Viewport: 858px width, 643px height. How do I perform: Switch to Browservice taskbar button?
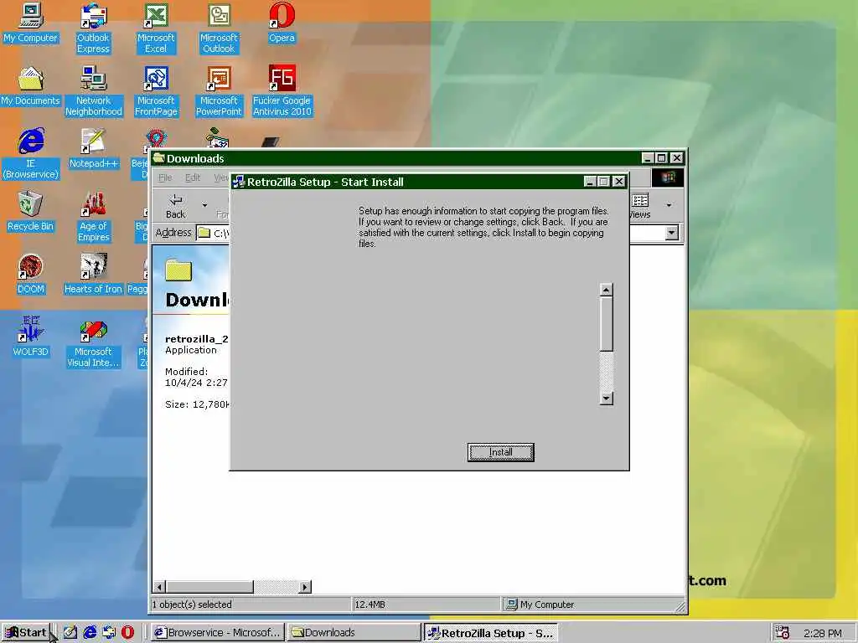point(217,633)
